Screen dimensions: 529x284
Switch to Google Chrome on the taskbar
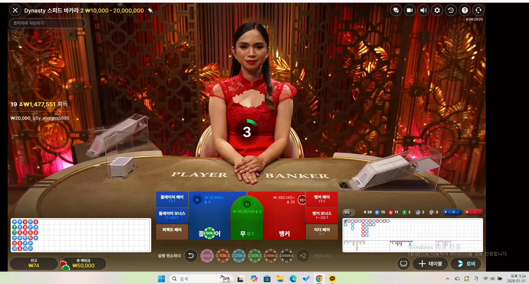coord(319,279)
